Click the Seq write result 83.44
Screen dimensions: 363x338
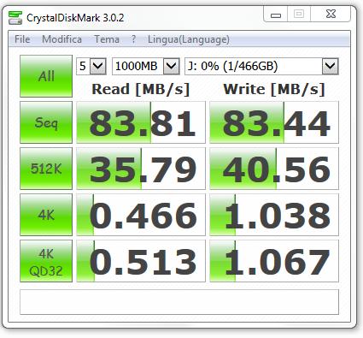click(x=274, y=122)
